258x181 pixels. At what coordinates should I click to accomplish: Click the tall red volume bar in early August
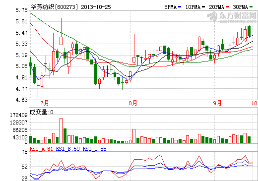(x=134, y=136)
